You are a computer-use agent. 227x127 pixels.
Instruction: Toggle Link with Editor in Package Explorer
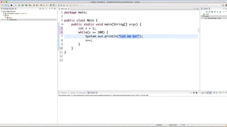[43, 9]
